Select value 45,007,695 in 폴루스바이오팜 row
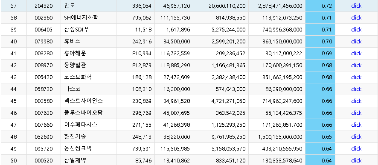 (177, 113)
